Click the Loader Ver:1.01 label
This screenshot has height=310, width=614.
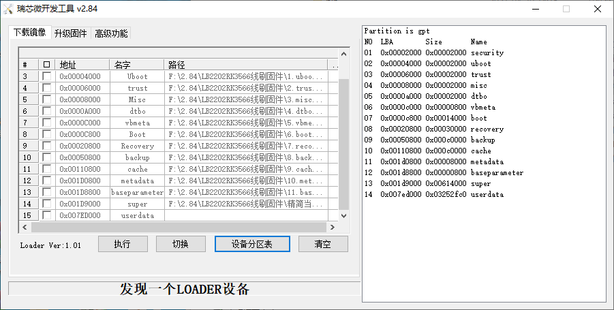50,245
